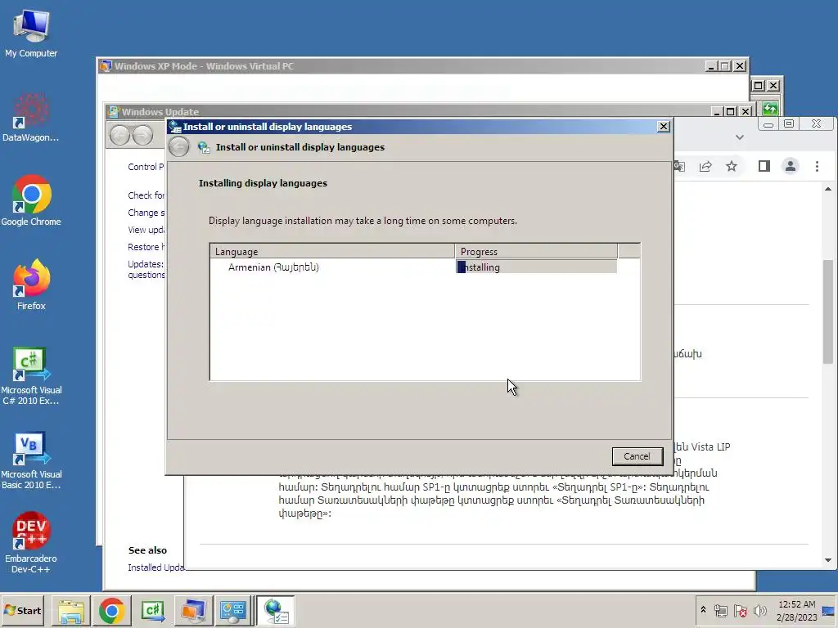Show hidden system tray icons
This screenshot has height=628, width=838.
click(703, 610)
